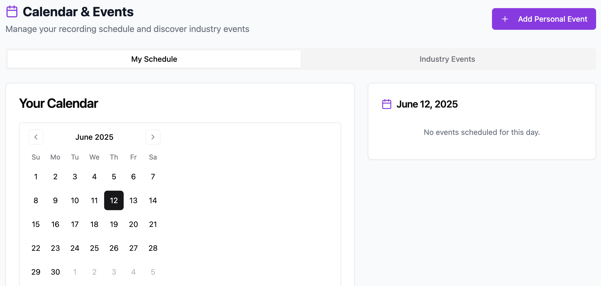Image resolution: width=601 pixels, height=286 pixels.
Task: Switch to the My Schedule tab
Action: [x=154, y=59]
